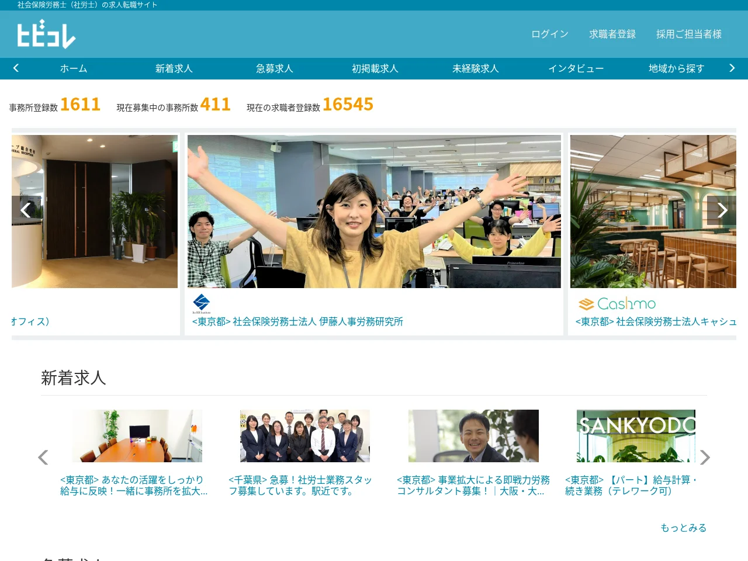Screen dimensions: 748x561
Task: Open 千葉県 急募 社労士業務スタッフ job link
Action: coord(300,485)
